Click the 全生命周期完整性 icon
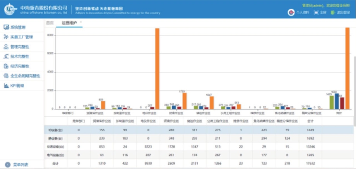This screenshot has width=356, height=169. (x=6, y=76)
